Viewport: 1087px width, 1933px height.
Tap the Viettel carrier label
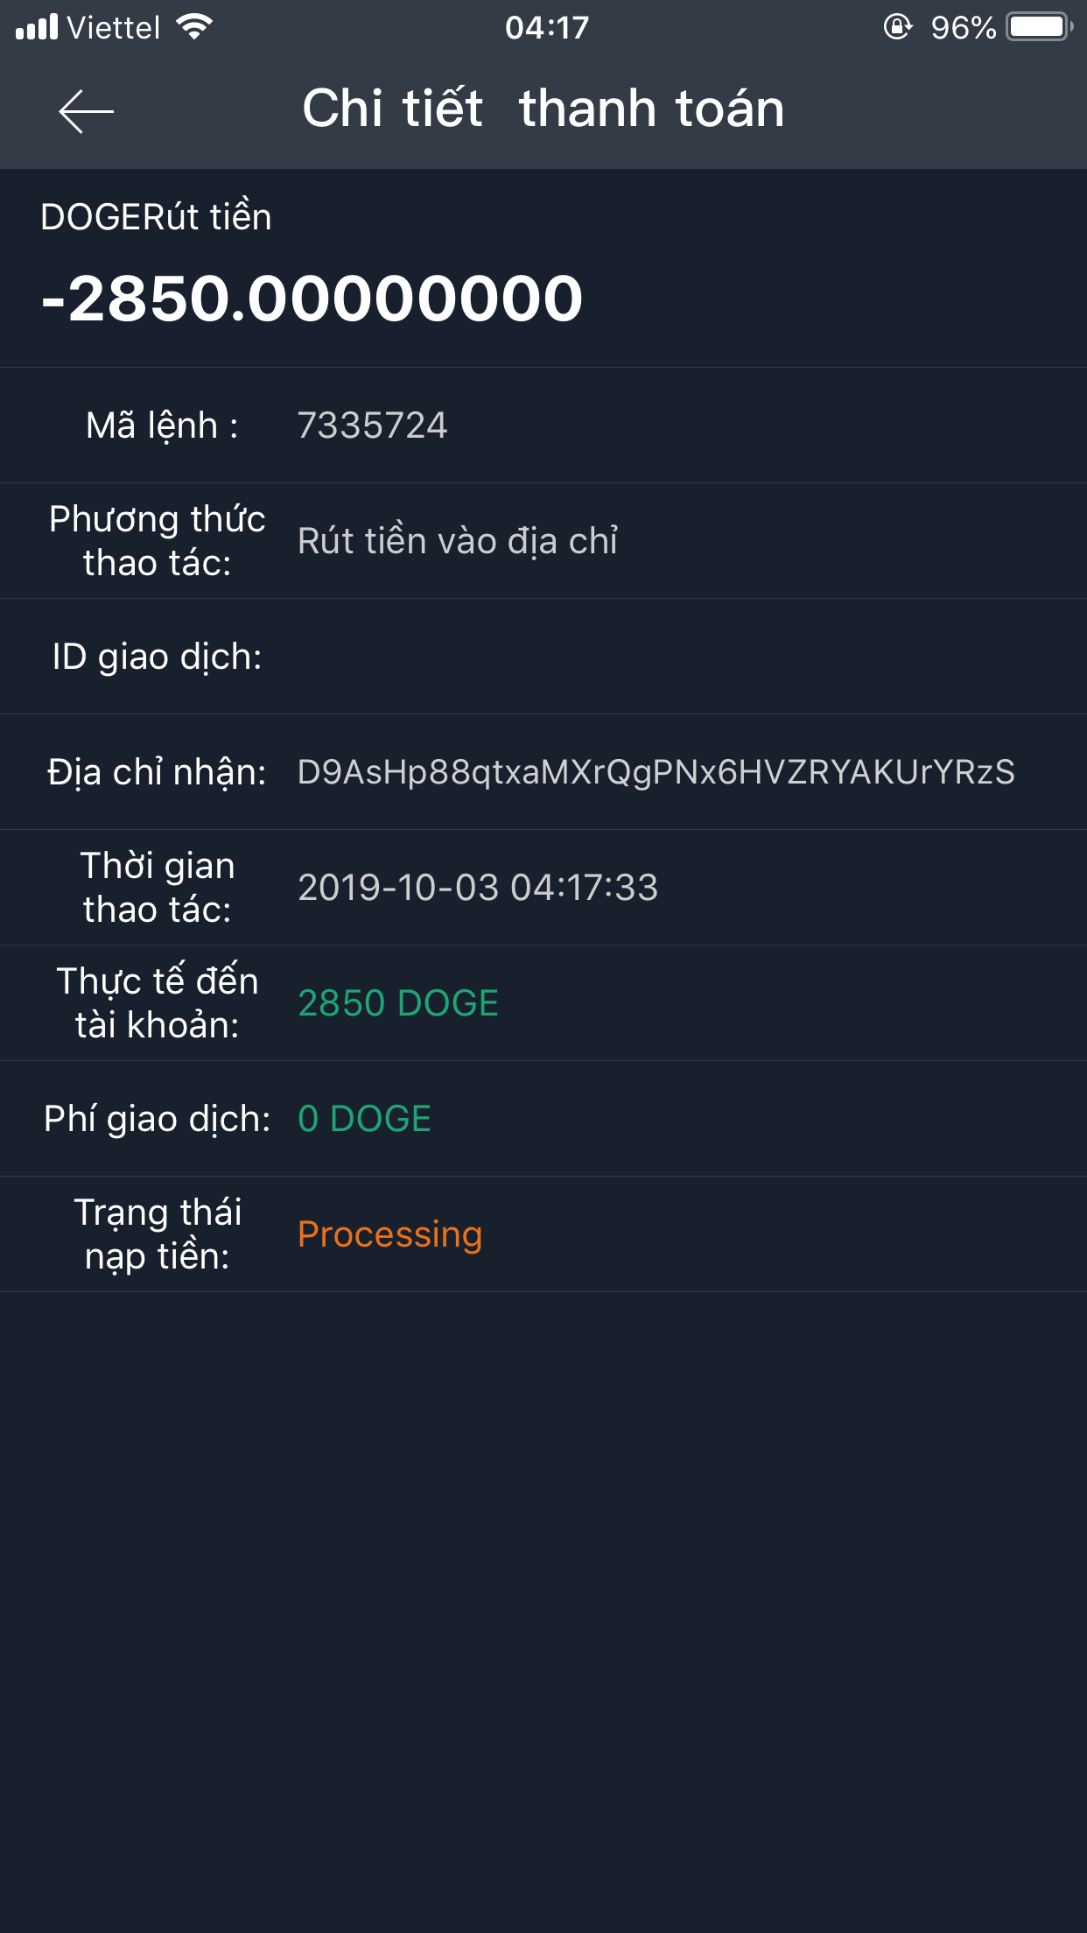click(x=114, y=28)
